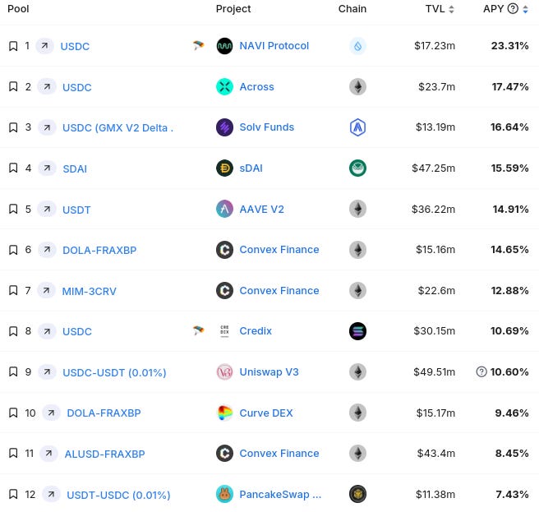Bookmark the USDC-USDT (0.01%) Uniswap pool

point(13,372)
